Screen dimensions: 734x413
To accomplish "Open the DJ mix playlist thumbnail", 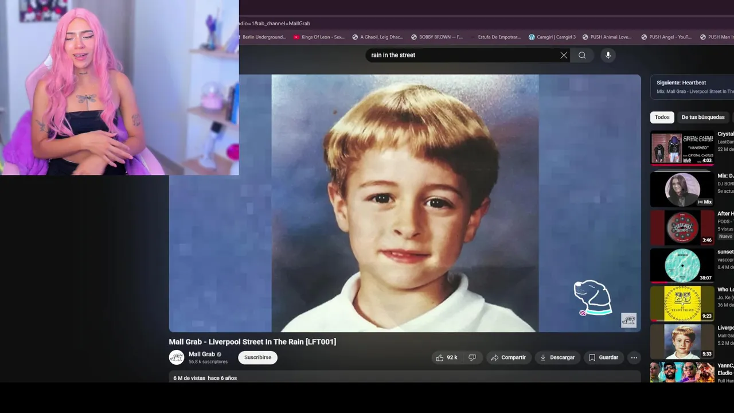I will point(682,189).
